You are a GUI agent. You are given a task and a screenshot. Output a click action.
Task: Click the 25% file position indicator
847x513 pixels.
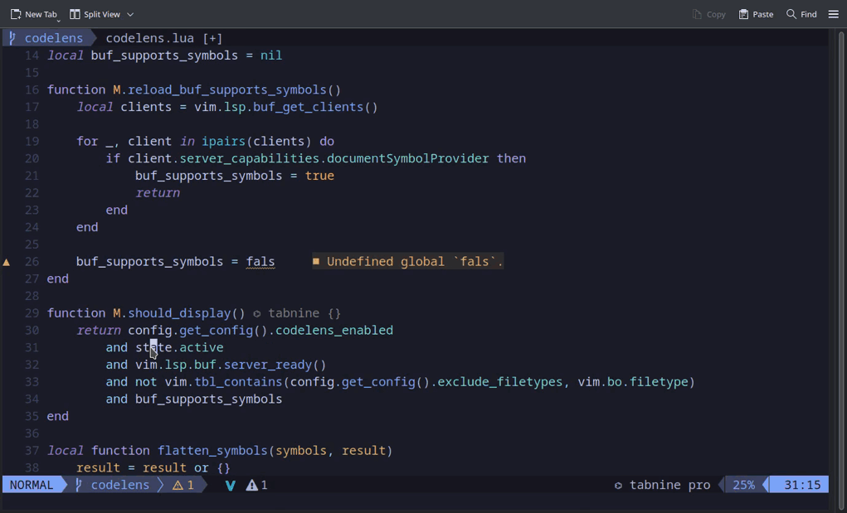point(743,485)
